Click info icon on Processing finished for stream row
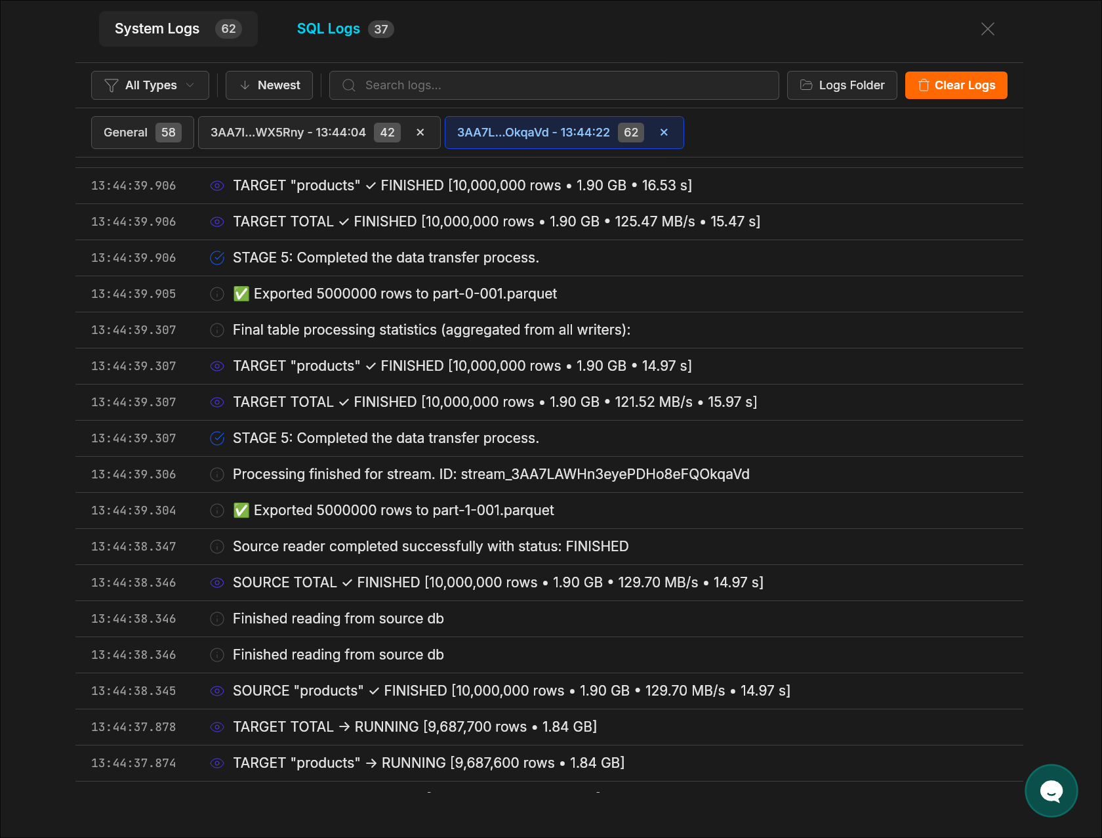The width and height of the screenshot is (1102, 838). (217, 474)
